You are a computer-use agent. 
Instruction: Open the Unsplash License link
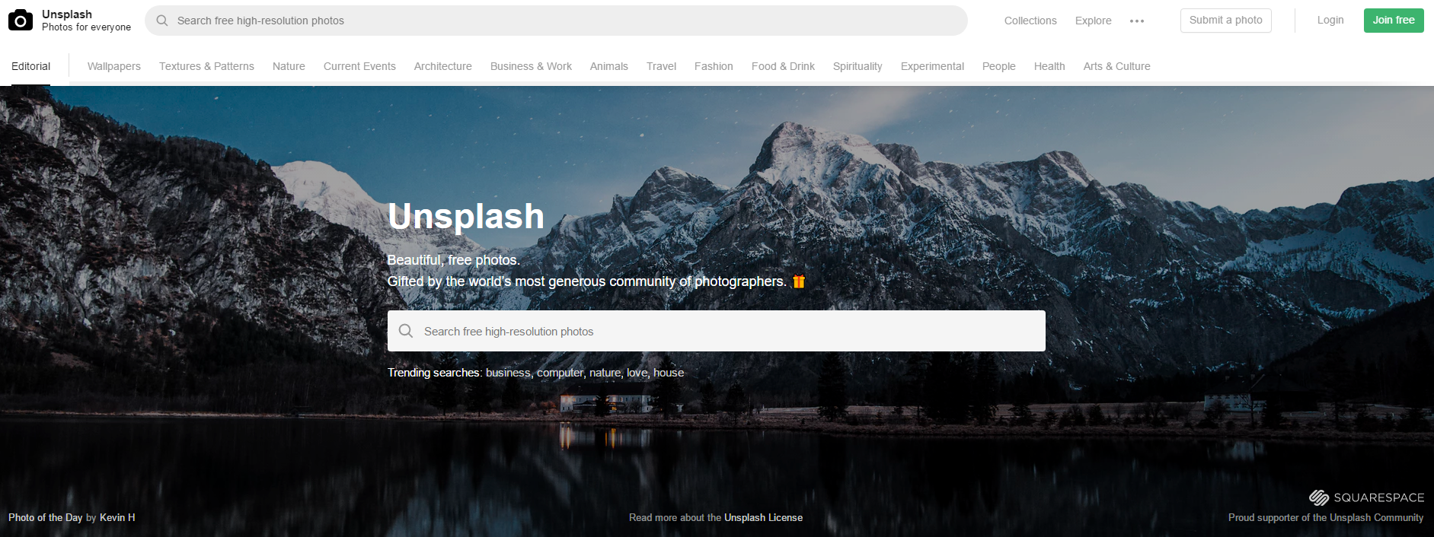(x=763, y=517)
